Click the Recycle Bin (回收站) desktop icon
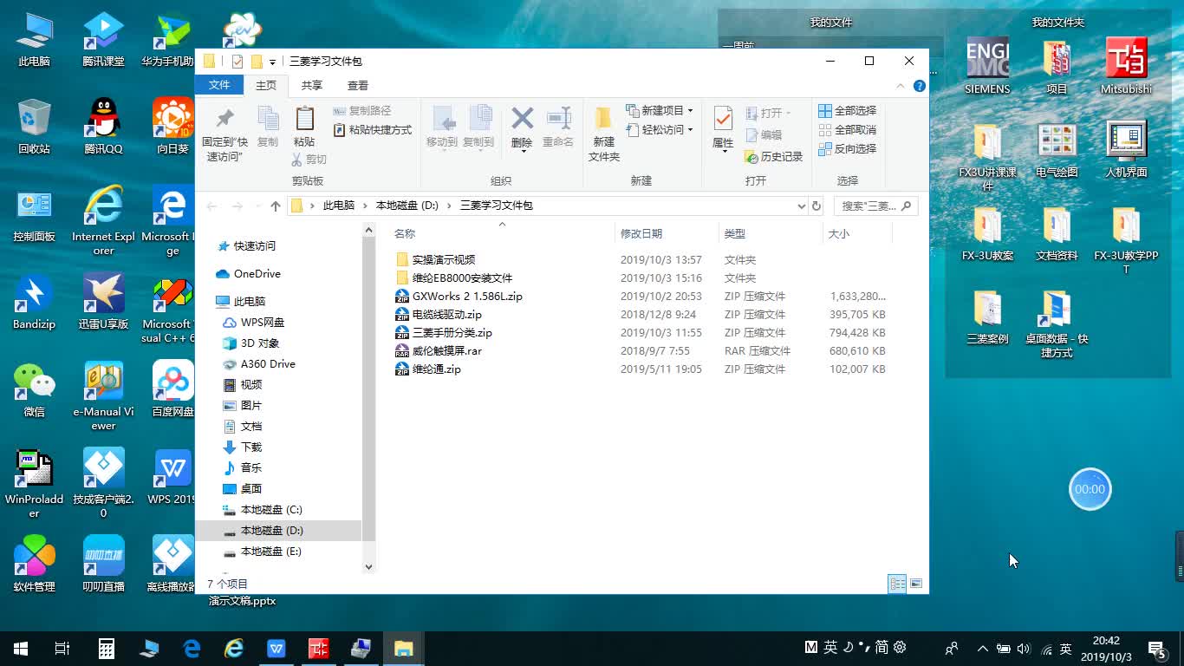Viewport: 1184px width, 666px height. click(x=34, y=127)
